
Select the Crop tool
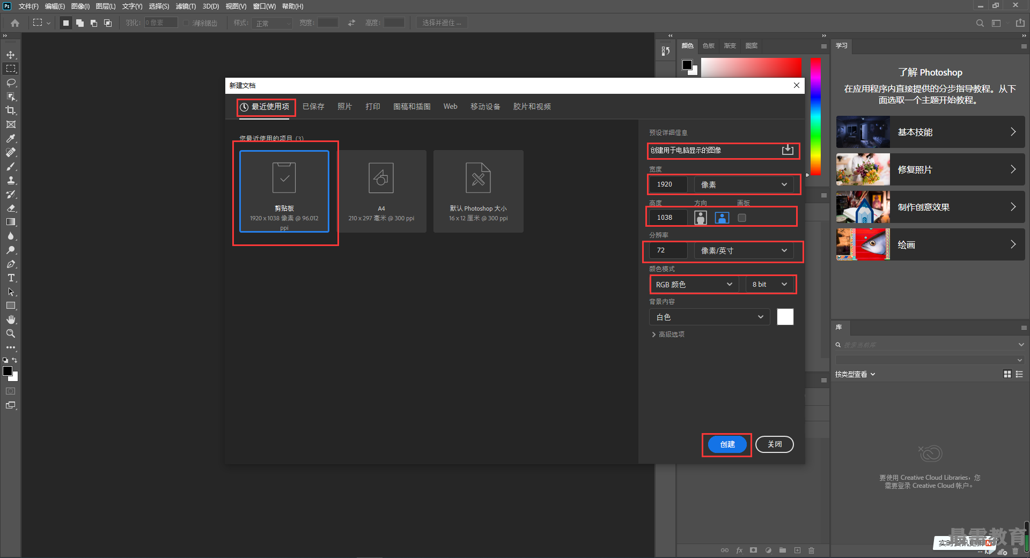tap(11, 110)
